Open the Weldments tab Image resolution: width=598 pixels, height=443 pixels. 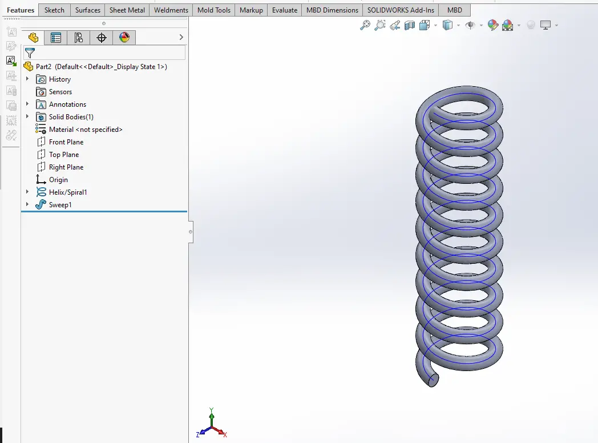171,10
